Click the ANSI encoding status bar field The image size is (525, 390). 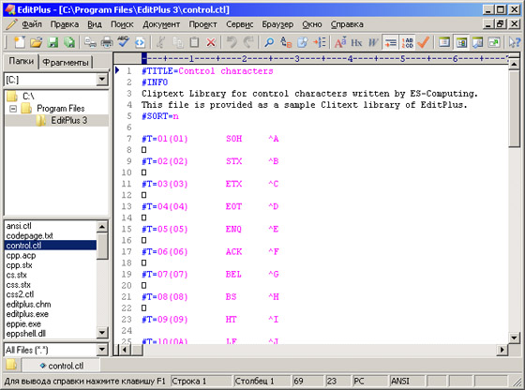point(407,381)
